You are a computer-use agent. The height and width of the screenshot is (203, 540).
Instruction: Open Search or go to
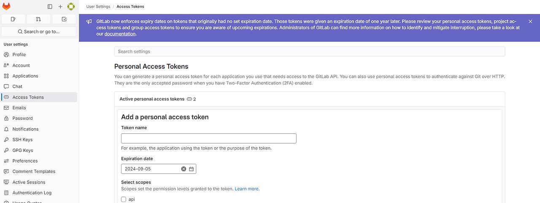tap(39, 32)
